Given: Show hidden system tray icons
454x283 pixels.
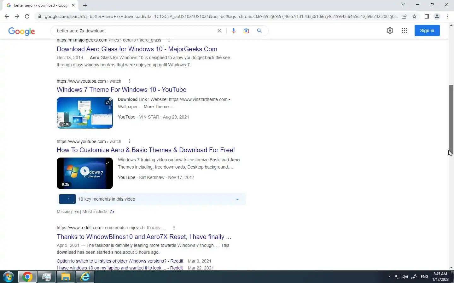Looking at the screenshot, I should (390, 277).
